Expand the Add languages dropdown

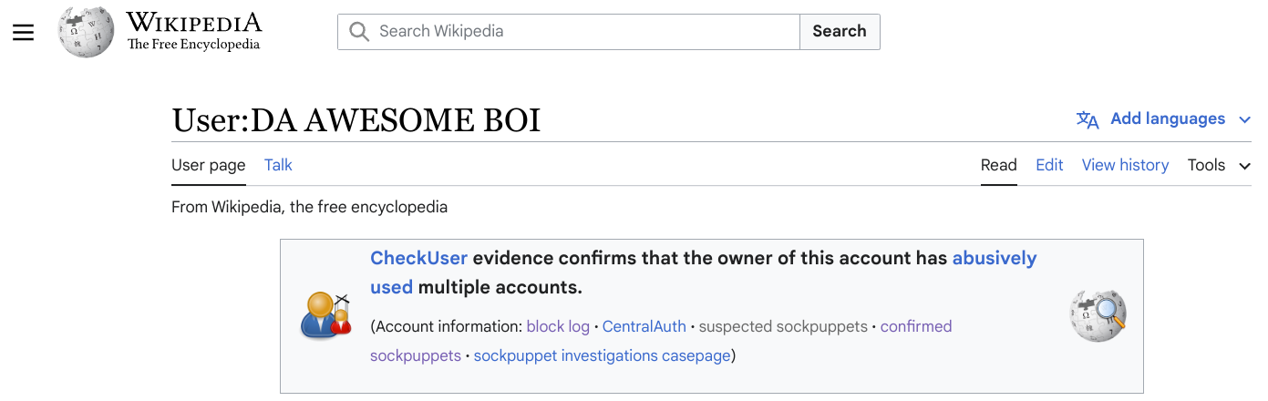pos(1164,119)
